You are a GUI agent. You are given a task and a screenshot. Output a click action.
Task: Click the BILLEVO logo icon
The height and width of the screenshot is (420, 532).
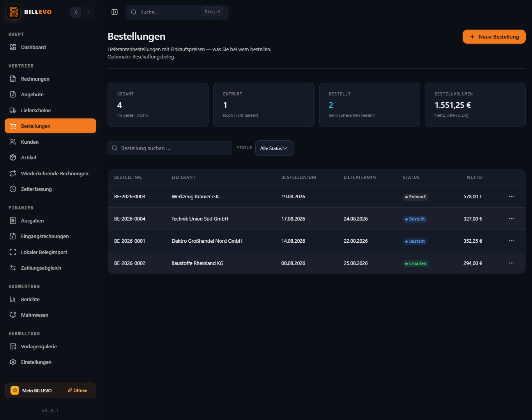14,12
